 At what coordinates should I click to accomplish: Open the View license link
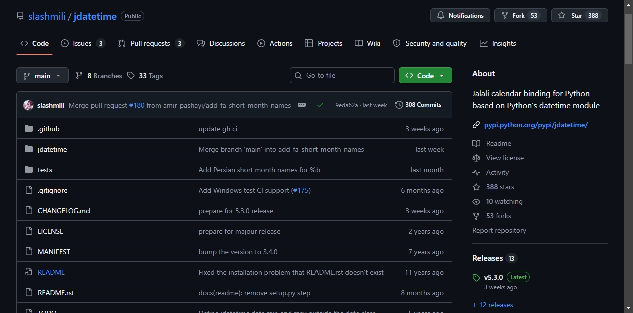pos(504,158)
